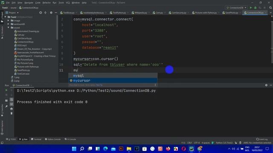Viewport: 273px width, 153px height.
Task: Click the Python 3.8 (Test2) interpreter status widget
Action: [x=224, y=143]
